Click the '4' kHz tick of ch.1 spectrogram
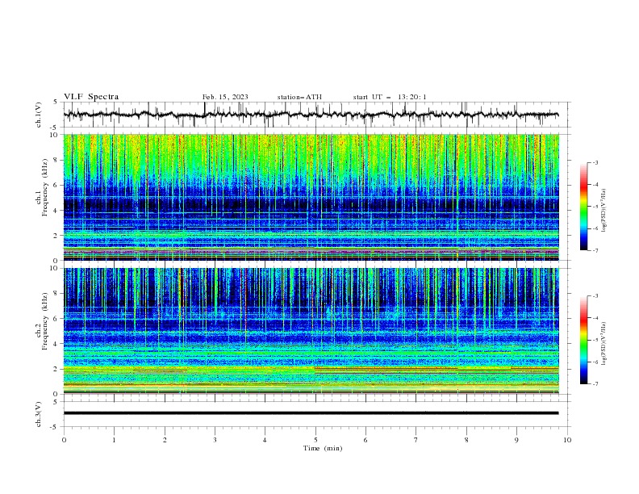The height and width of the screenshot is (494, 639). 56,211
